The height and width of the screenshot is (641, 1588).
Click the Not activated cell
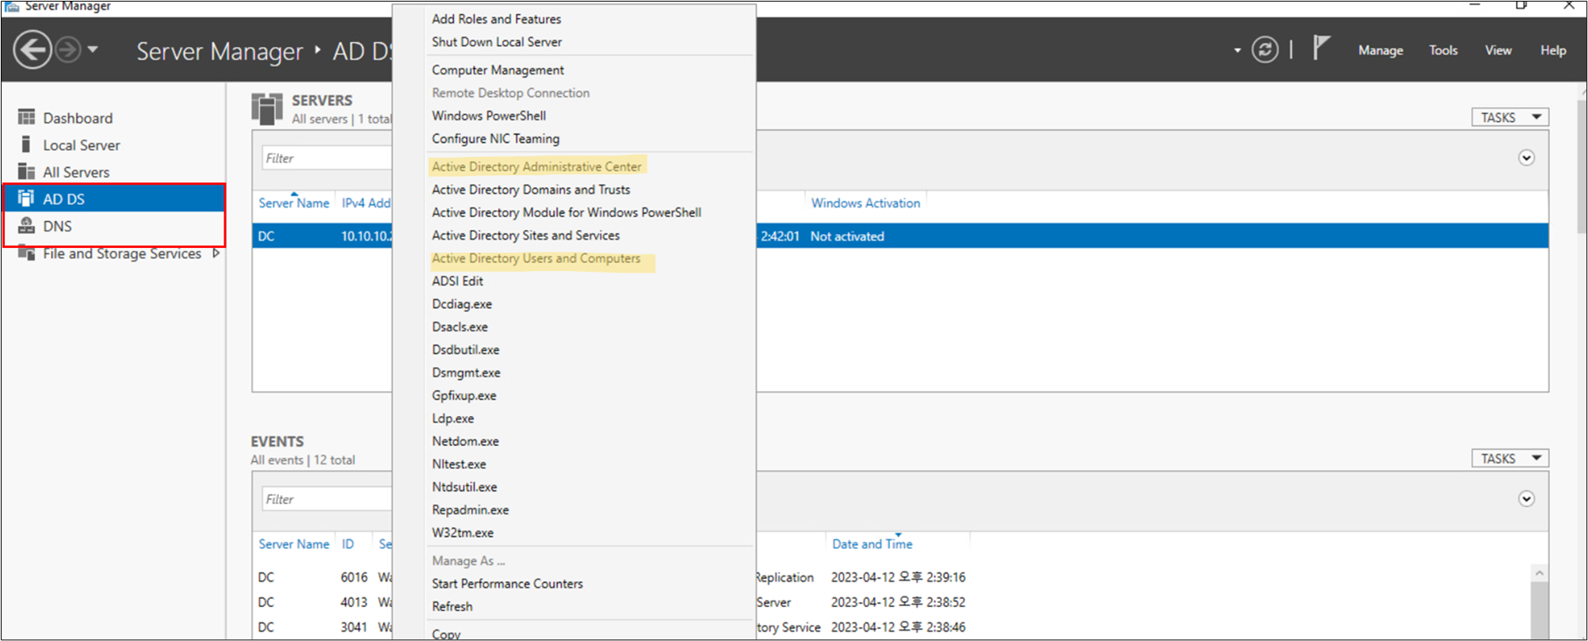[847, 236]
